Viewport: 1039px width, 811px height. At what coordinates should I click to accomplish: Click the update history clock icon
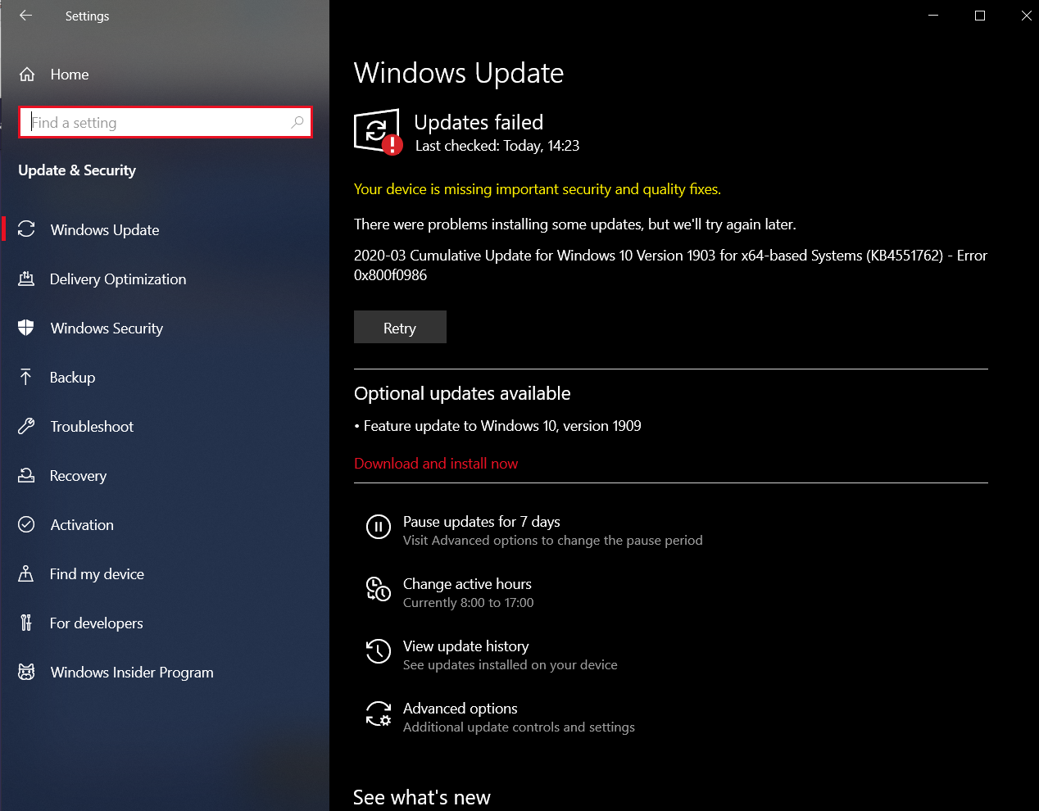[x=378, y=651]
